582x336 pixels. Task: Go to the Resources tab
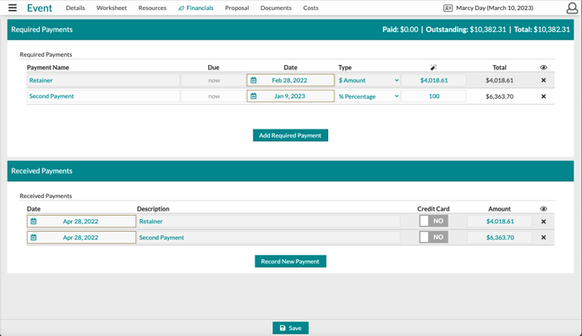click(x=152, y=8)
